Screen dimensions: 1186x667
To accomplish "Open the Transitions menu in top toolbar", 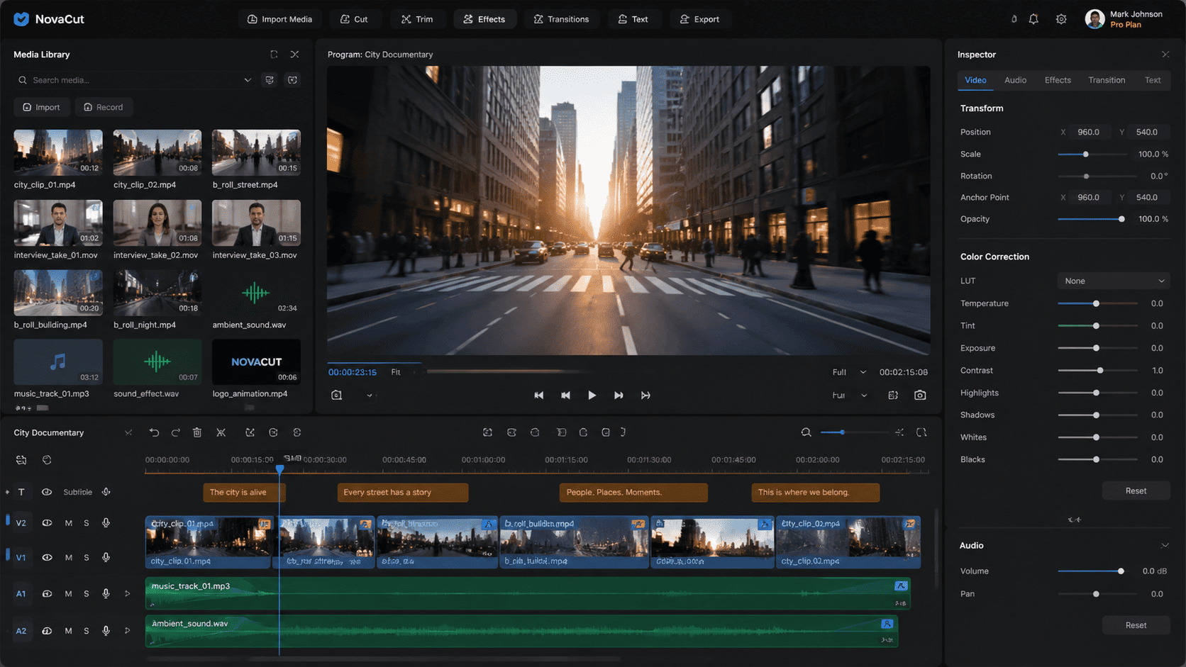I will 561,19.
